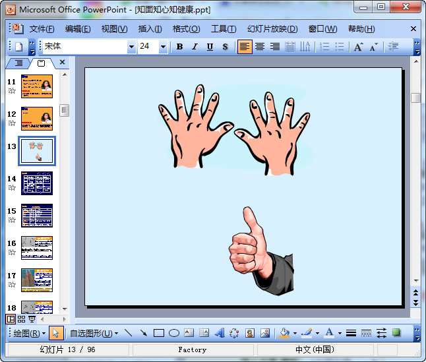Toggle italic formatting

[x=195, y=47]
